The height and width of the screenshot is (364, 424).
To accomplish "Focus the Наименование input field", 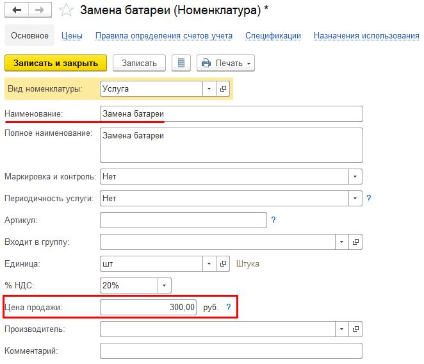I will [x=231, y=113].
